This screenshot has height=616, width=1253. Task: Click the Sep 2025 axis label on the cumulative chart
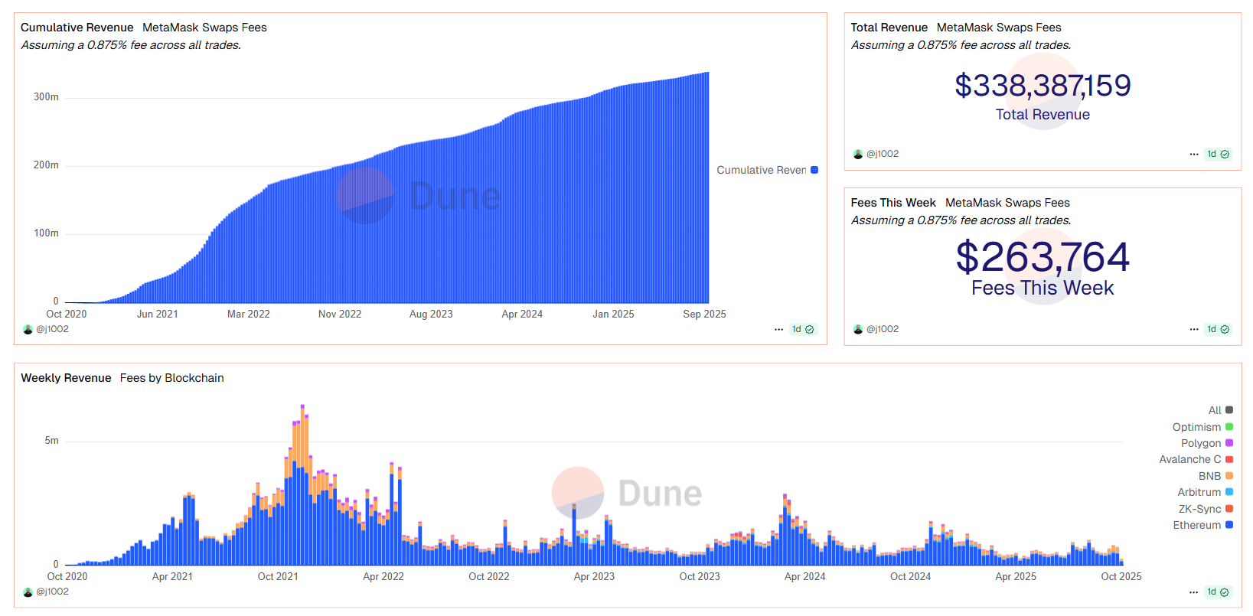(x=704, y=315)
